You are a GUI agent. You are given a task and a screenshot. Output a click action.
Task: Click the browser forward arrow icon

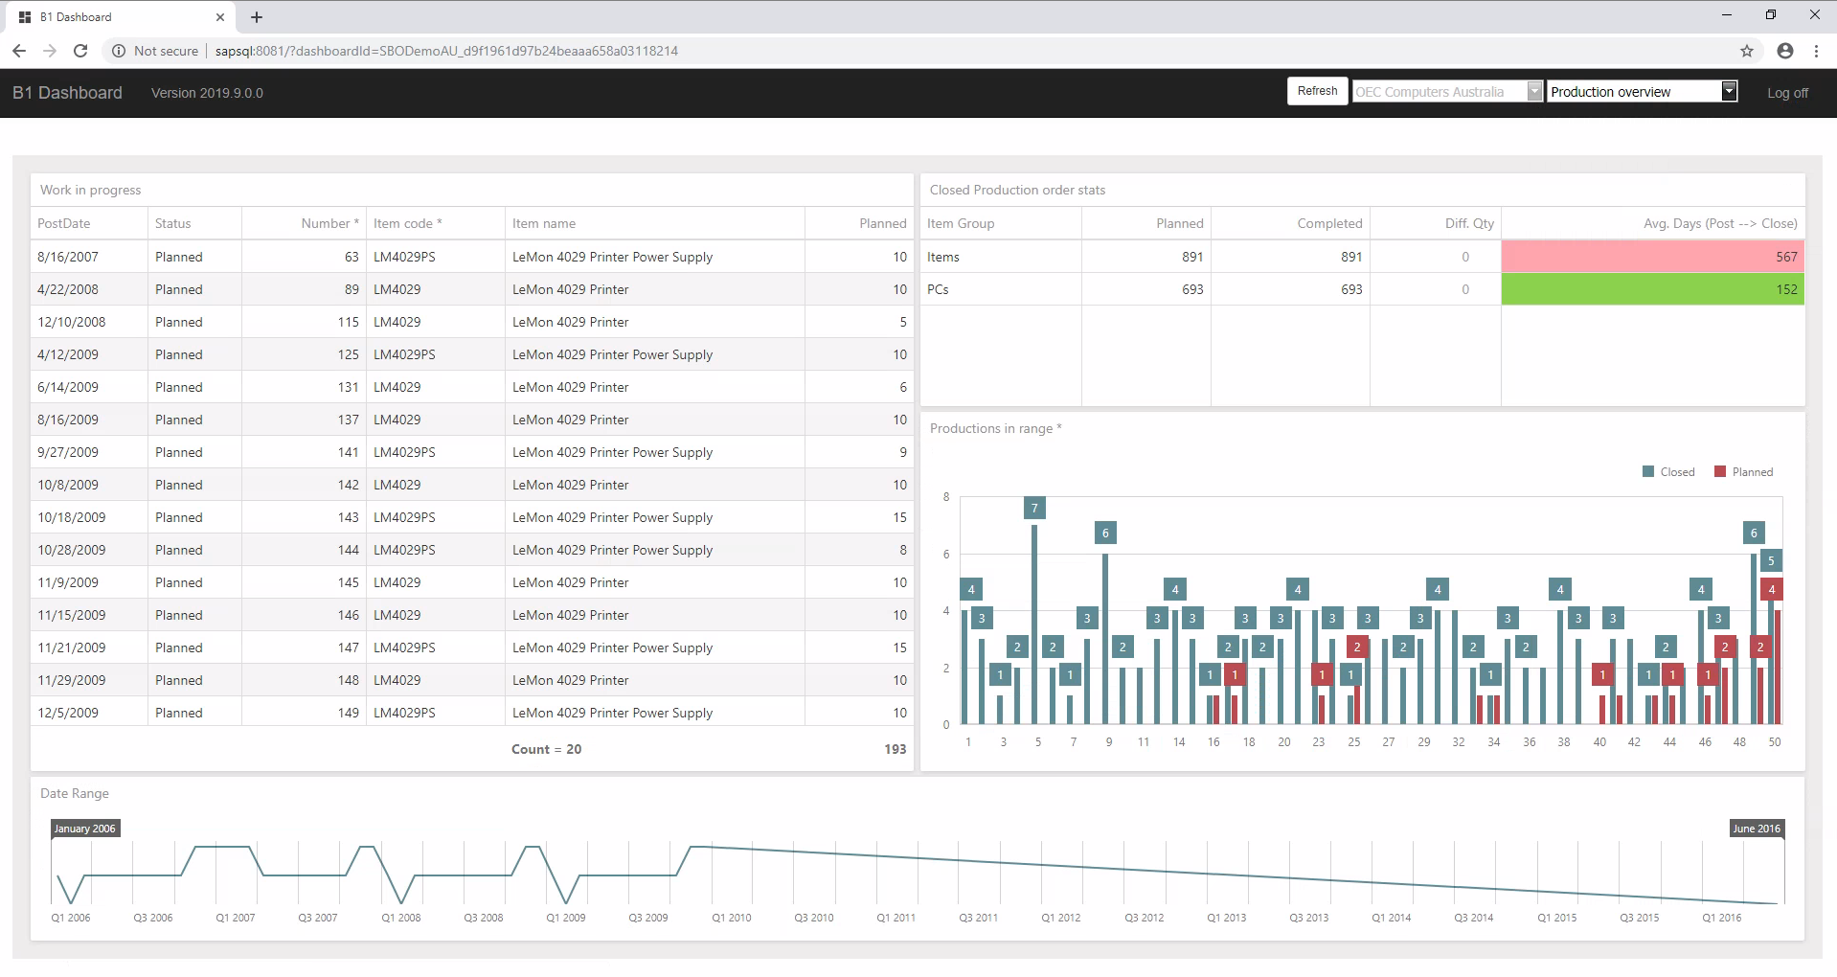(50, 51)
